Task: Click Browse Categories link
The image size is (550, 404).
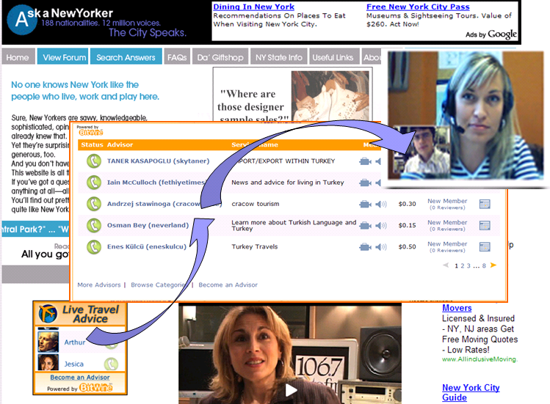Action: [x=158, y=285]
